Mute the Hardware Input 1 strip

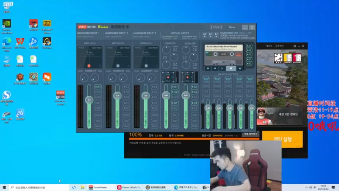click(98, 126)
